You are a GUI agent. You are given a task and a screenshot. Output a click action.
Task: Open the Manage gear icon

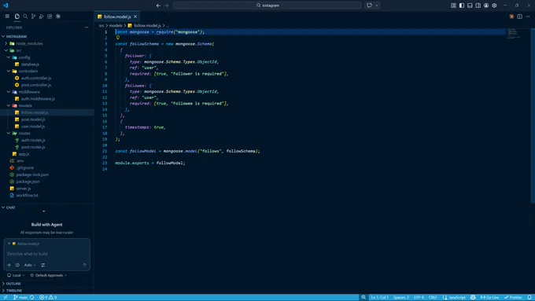click(x=494, y=6)
